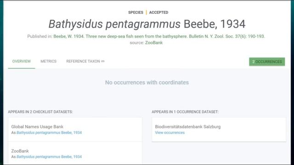
Task: Switch to the Metrics tab
Action: coord(48,61)
